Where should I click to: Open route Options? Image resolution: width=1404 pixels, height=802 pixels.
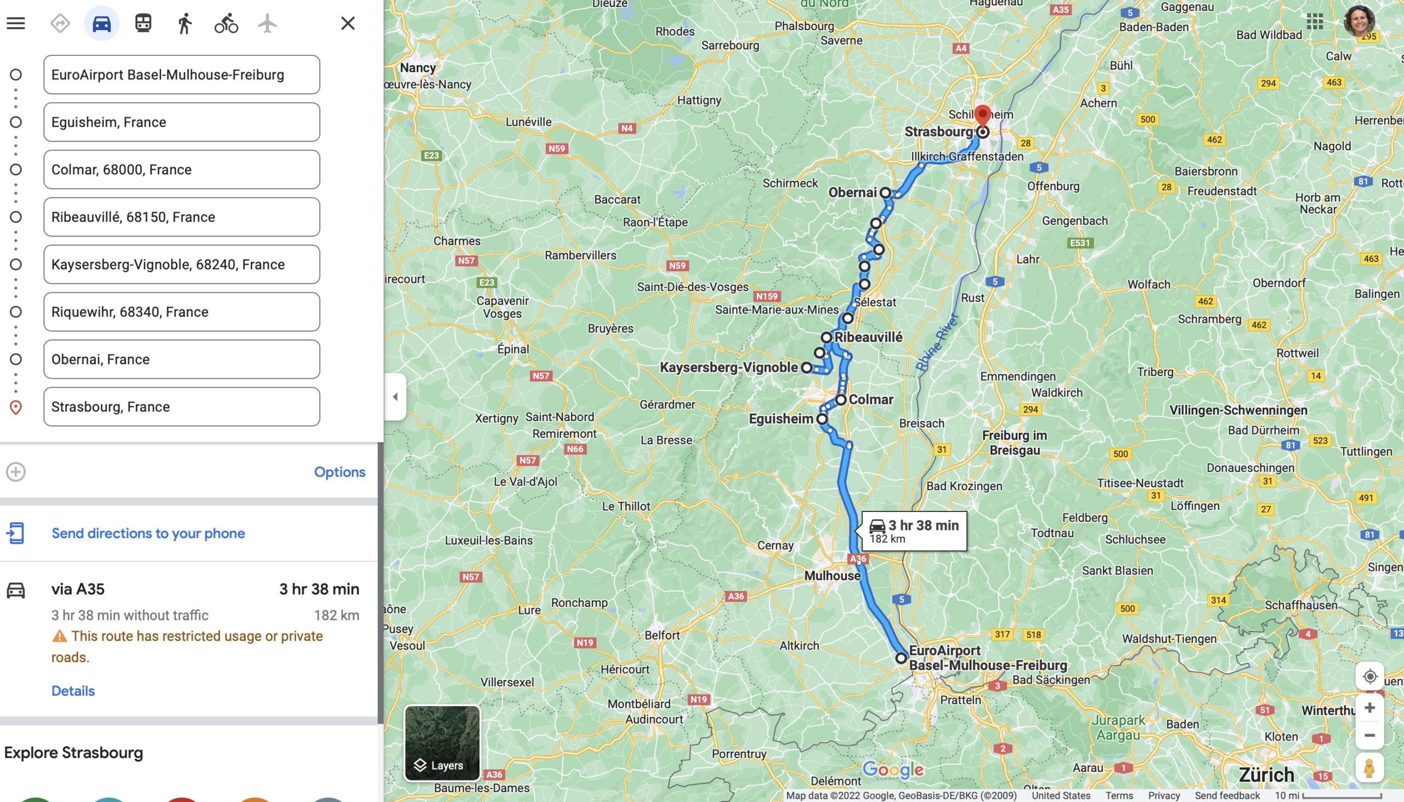click(x=339, y=472)
